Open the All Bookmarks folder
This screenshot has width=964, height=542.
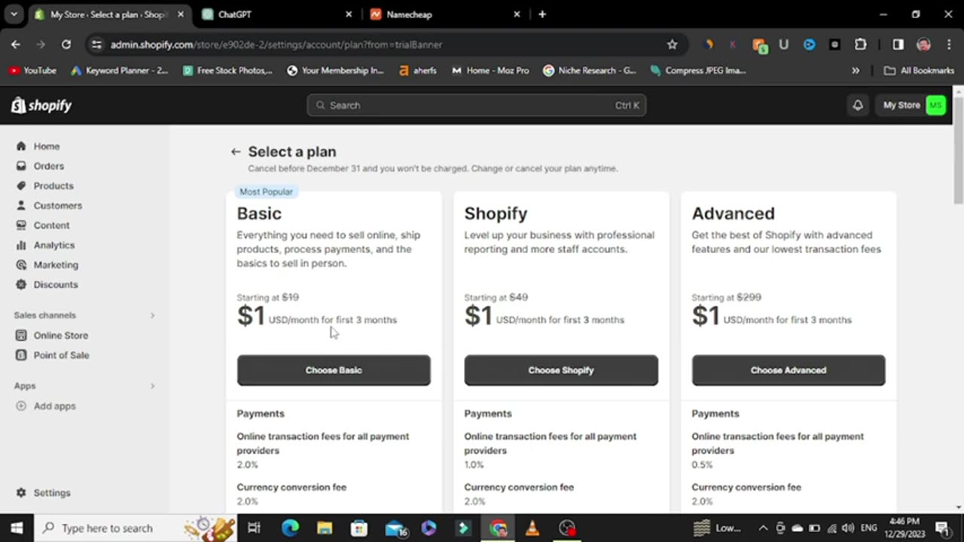click(919, 70)
